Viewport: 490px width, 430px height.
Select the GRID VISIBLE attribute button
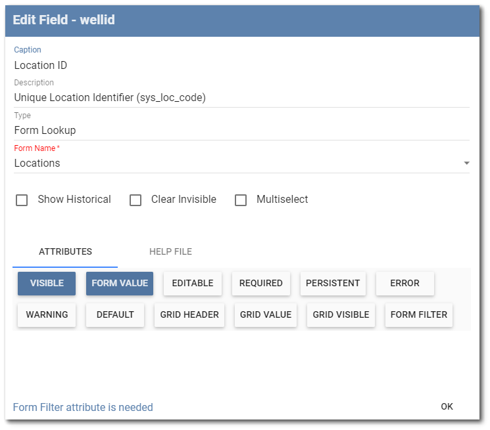[x=341, y=314]
